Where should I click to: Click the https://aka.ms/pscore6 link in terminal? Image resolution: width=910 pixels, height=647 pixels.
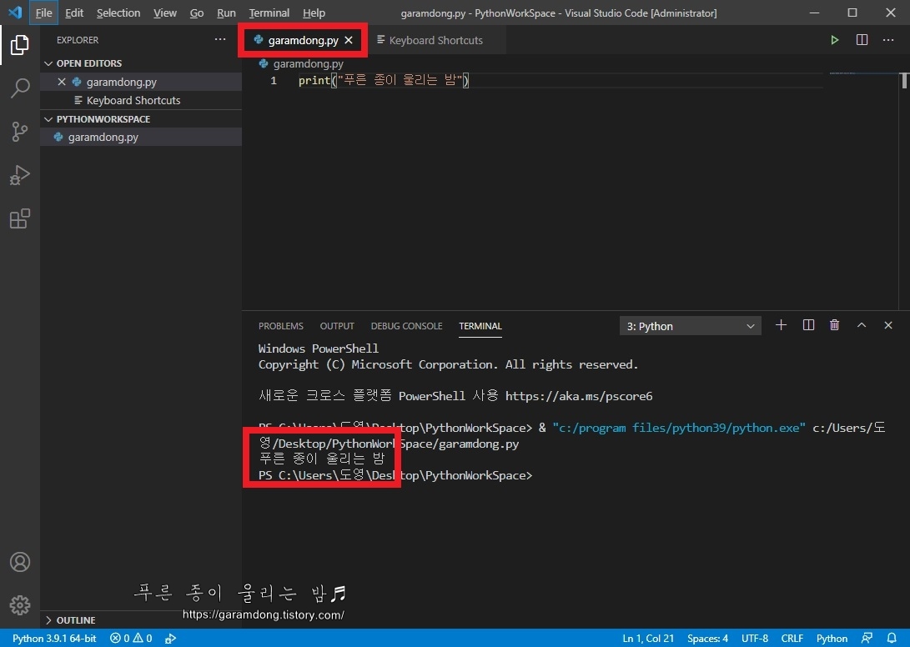pyautogui.click(x=579, y=396)
